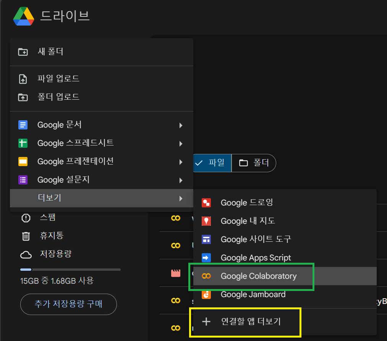The image size is (387, 341).
Task: Click the Google Sites icon
Action: (206, 239)
